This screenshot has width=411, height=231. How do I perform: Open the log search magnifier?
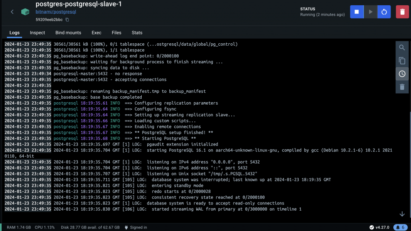pyautogui.click(x=402, y=48)
